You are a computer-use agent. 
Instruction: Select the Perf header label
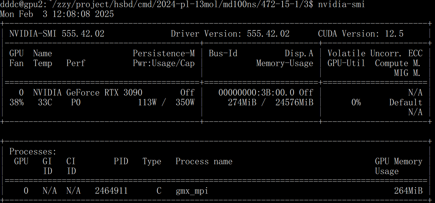[76, 63]
